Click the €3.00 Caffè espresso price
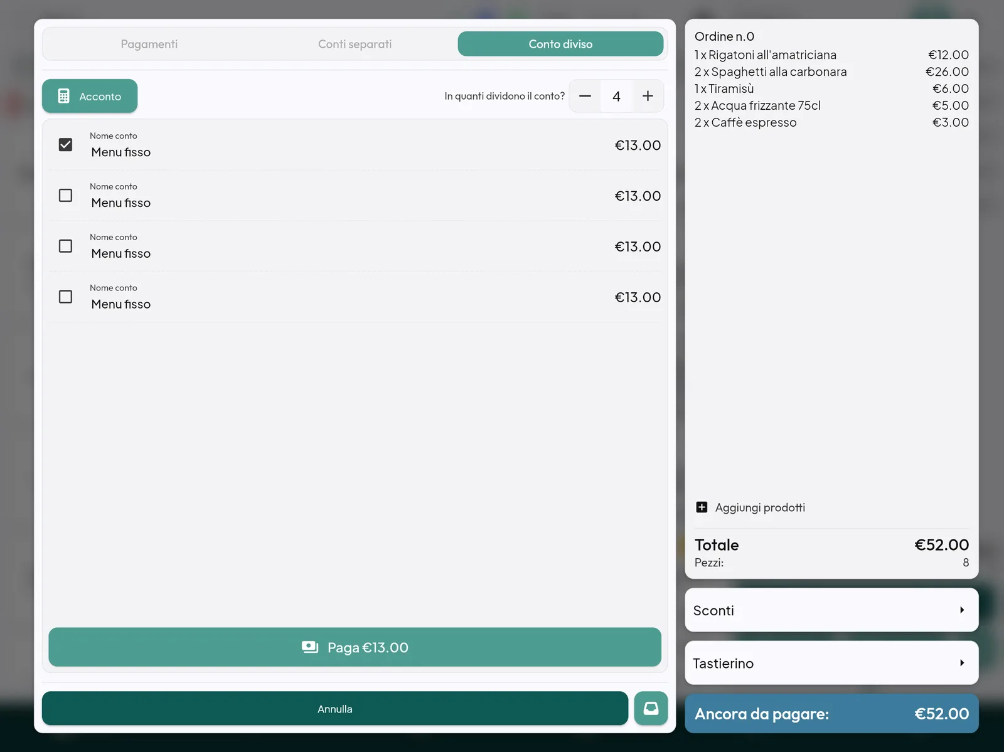Viewport: 1004px width, 752px height. (x=950, y=123)
